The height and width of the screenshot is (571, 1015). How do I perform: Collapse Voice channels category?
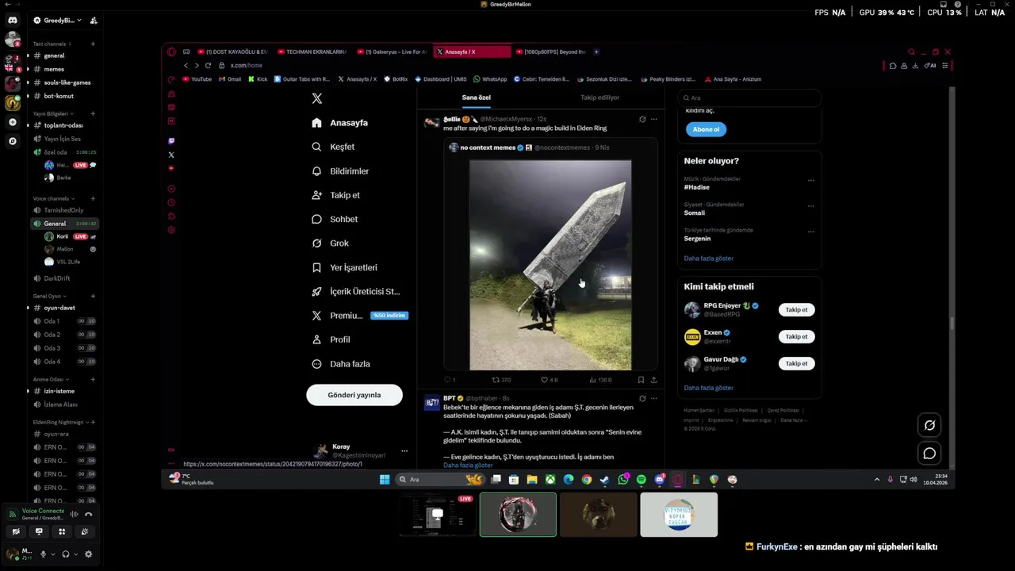click(x=53, y=198)
